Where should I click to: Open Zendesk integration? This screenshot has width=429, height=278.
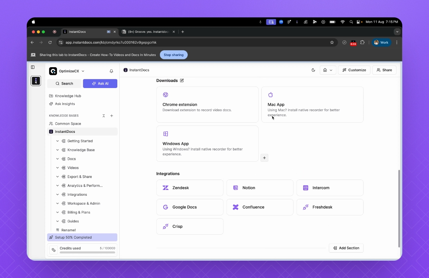click(190, 188)
